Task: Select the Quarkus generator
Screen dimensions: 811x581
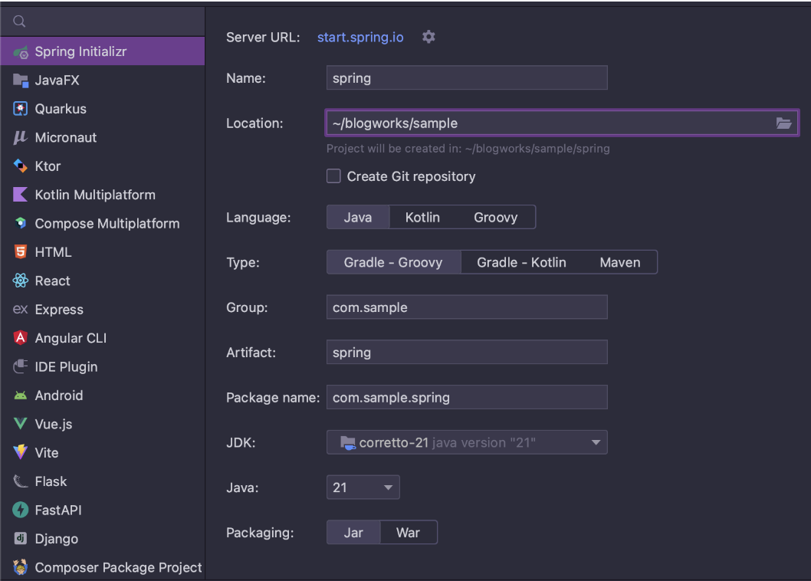Action: pyautogui.click(x=103, y=109)
